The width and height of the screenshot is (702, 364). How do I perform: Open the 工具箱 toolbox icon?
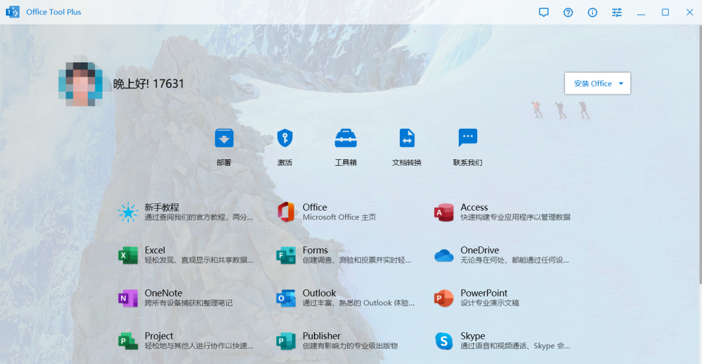(x=346, y=138)
